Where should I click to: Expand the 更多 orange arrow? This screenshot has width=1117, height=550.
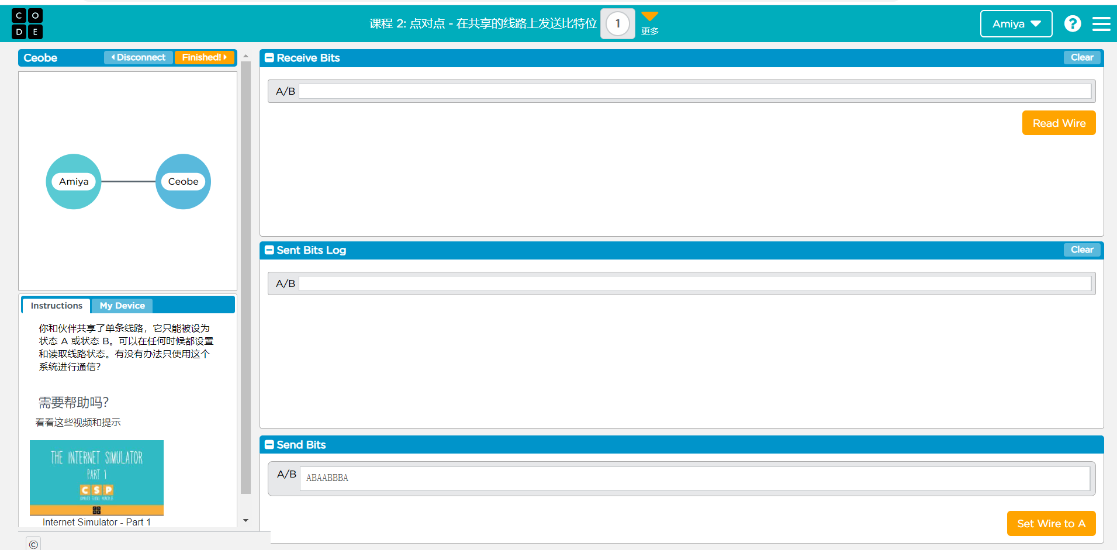pyautogui.click(x=650, y=16)
